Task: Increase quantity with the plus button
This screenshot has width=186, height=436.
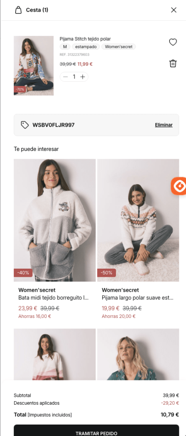Action: [82, 77]
